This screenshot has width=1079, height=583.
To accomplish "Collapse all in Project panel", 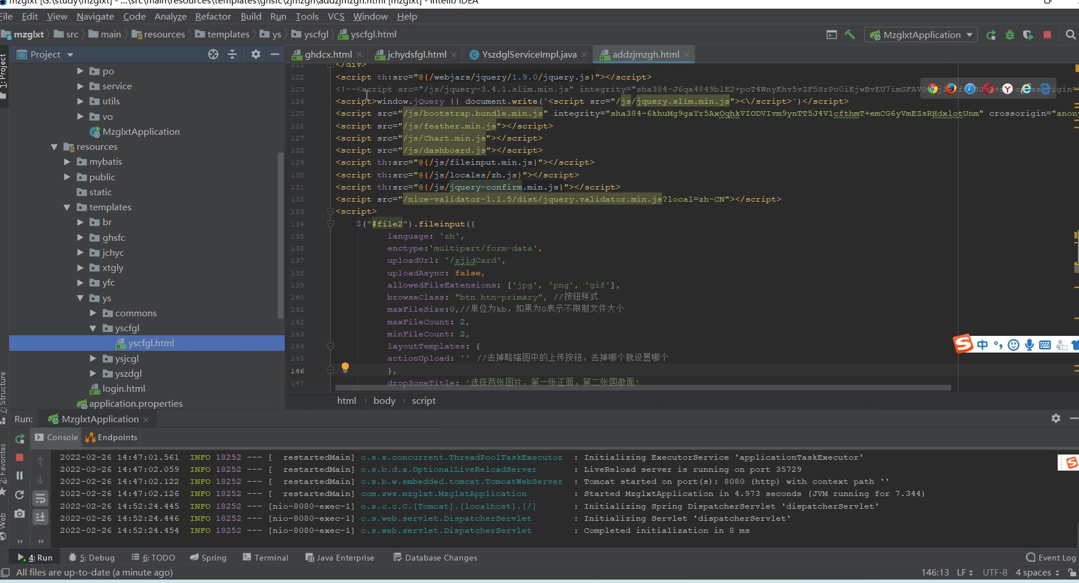I will pyautogui.click(x=232, y=54).
